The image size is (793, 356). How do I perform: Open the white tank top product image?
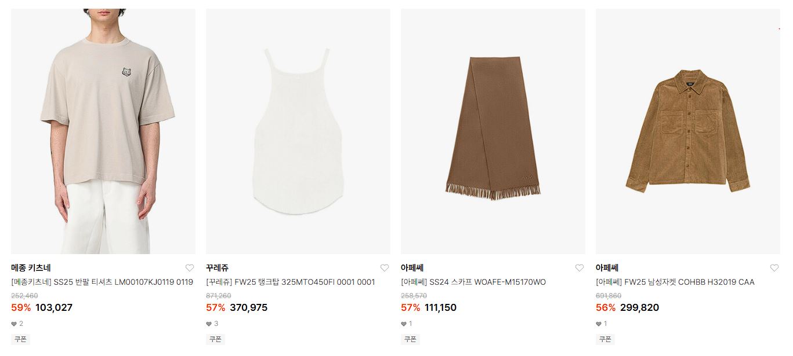click(x=298, y=131)
